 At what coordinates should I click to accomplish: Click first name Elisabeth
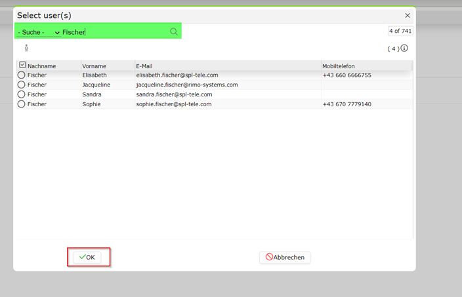click(94, 75)
